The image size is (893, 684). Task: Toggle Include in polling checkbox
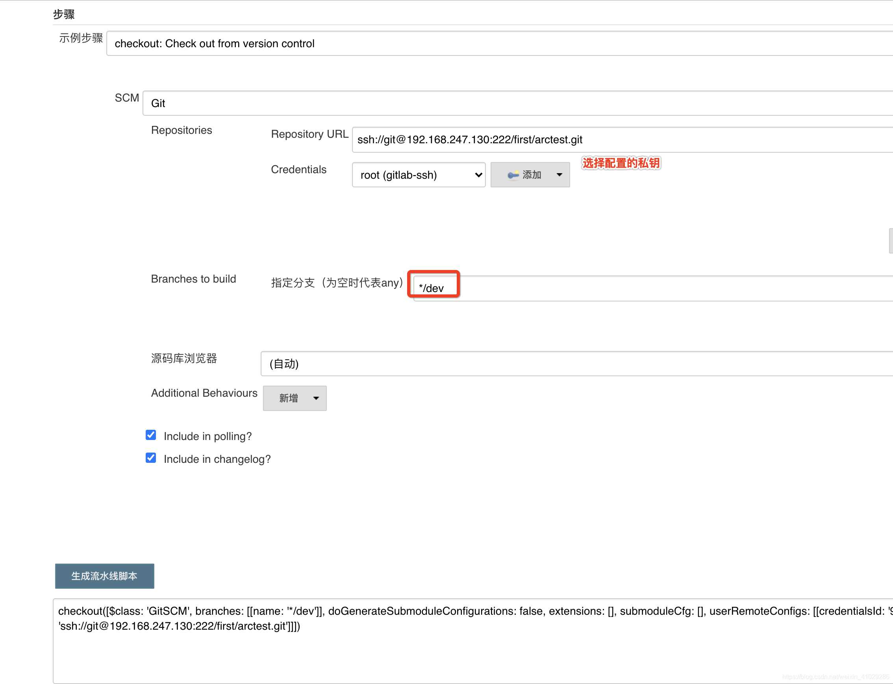tap(151, 435)
